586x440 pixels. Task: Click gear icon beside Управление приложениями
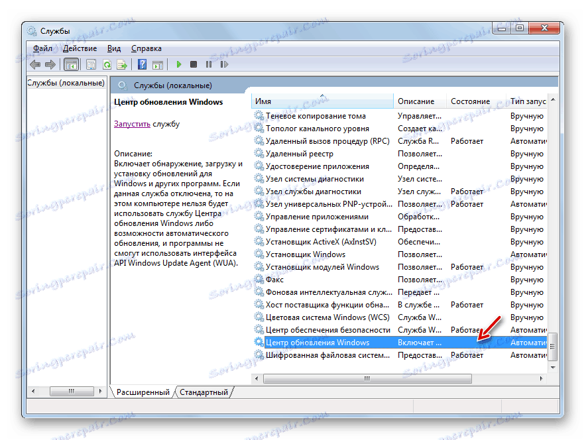click(259, 216)
